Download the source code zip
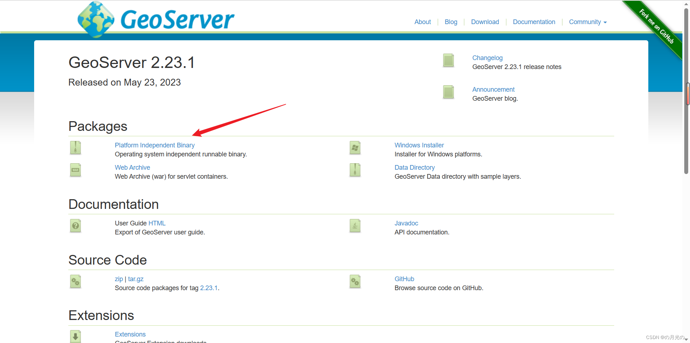690x343 pixels. click(119, 279)
